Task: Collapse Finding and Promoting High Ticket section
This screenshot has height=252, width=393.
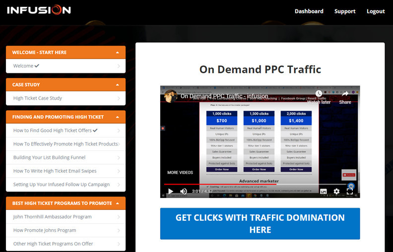Action: 65,117
